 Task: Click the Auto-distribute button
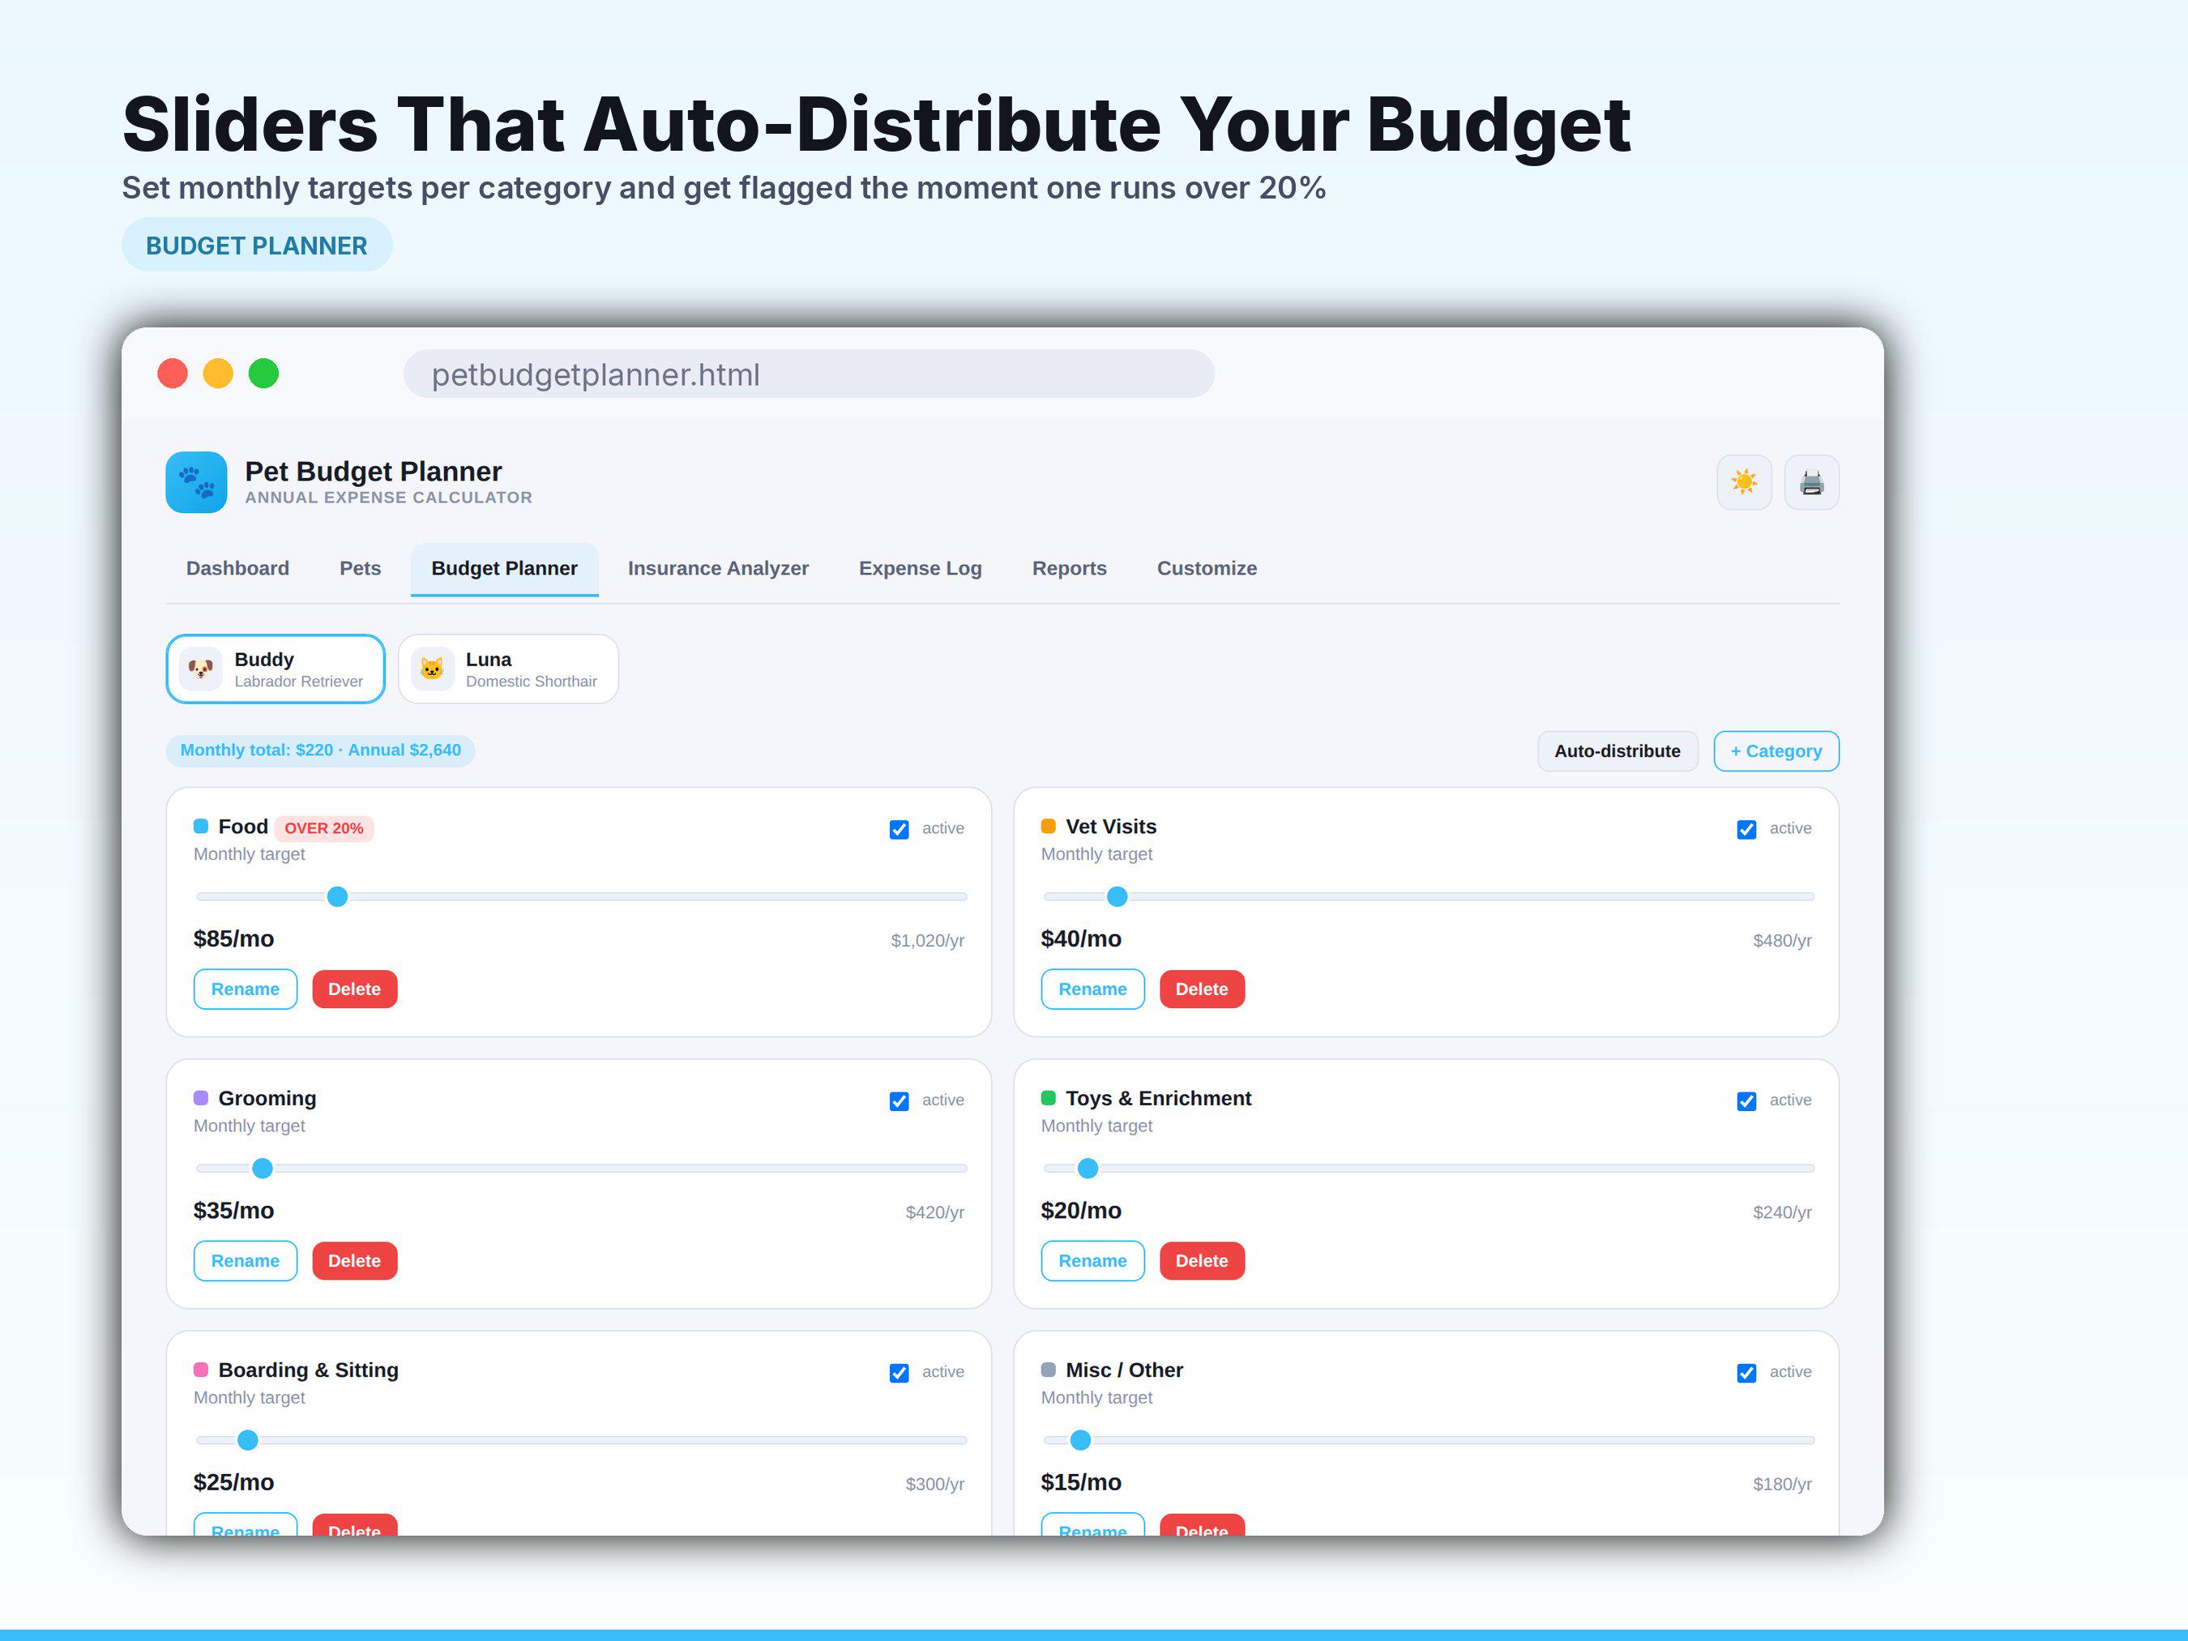click(1617, 750)
